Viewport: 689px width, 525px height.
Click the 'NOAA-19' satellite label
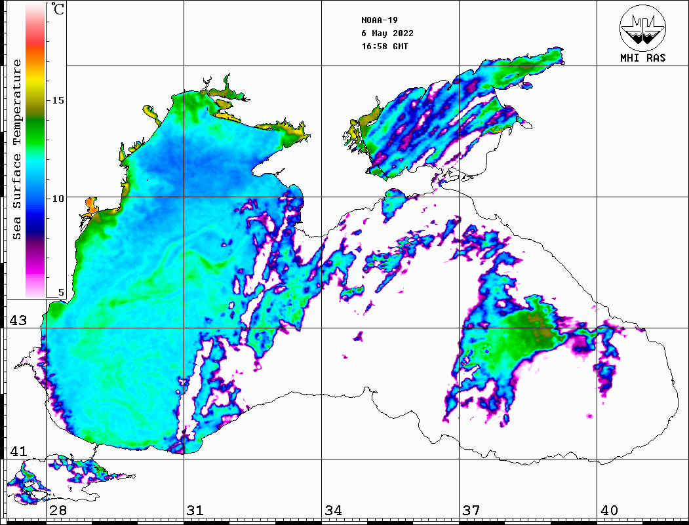pos(380,20)
